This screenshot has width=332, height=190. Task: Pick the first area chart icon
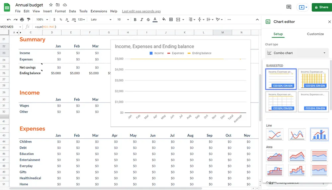click(275, 155)
